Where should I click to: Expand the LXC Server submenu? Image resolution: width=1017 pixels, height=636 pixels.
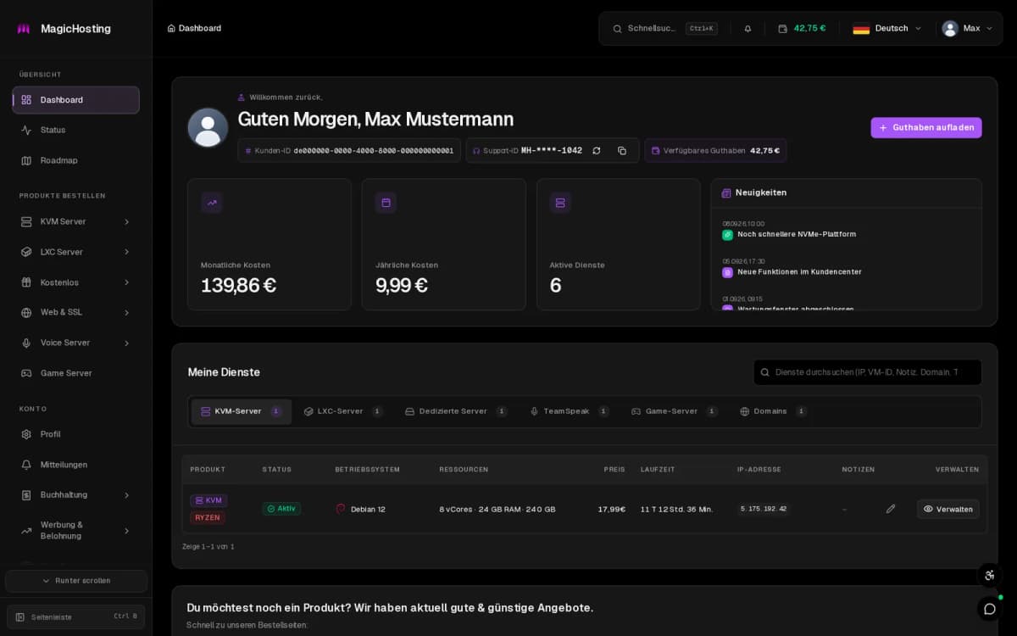(127, 253)
